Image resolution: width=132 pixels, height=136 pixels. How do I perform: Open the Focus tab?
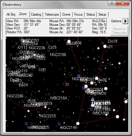coord(78,14)
